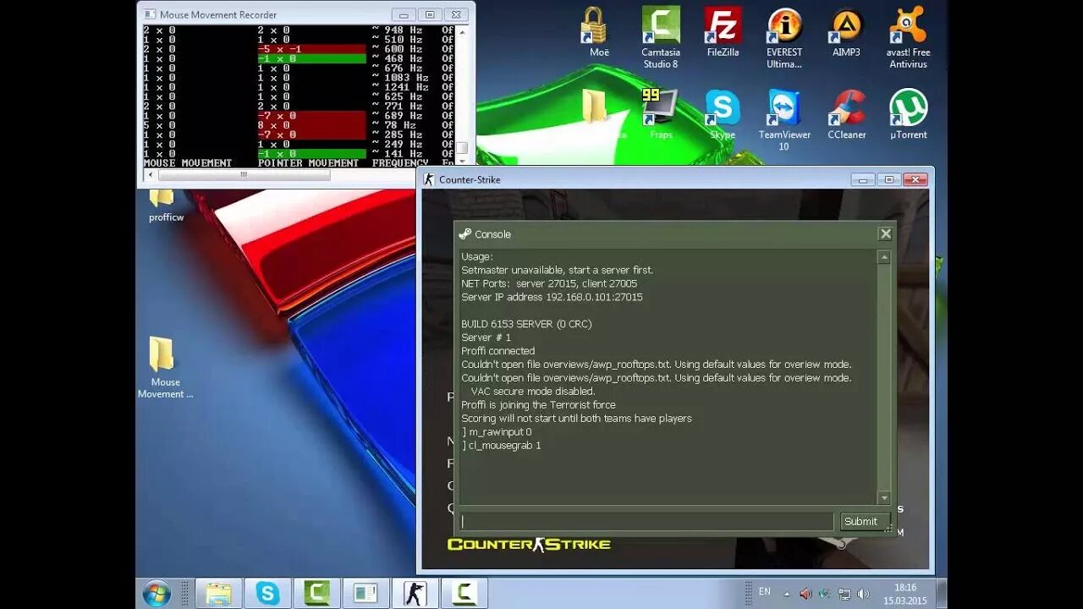Click 'VAC secure mode disabled.' line
The image size is (1083, 609).
[533, 392]
